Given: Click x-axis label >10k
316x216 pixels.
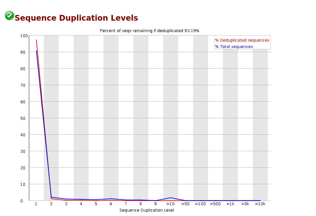Looking at the screenshot, I should (x=260, y=204).
